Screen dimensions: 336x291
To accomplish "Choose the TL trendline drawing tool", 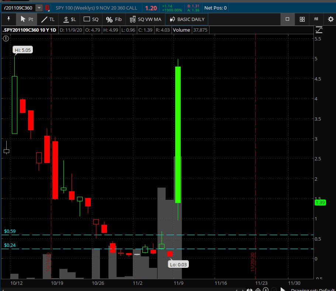I will (x=48, y=19).
